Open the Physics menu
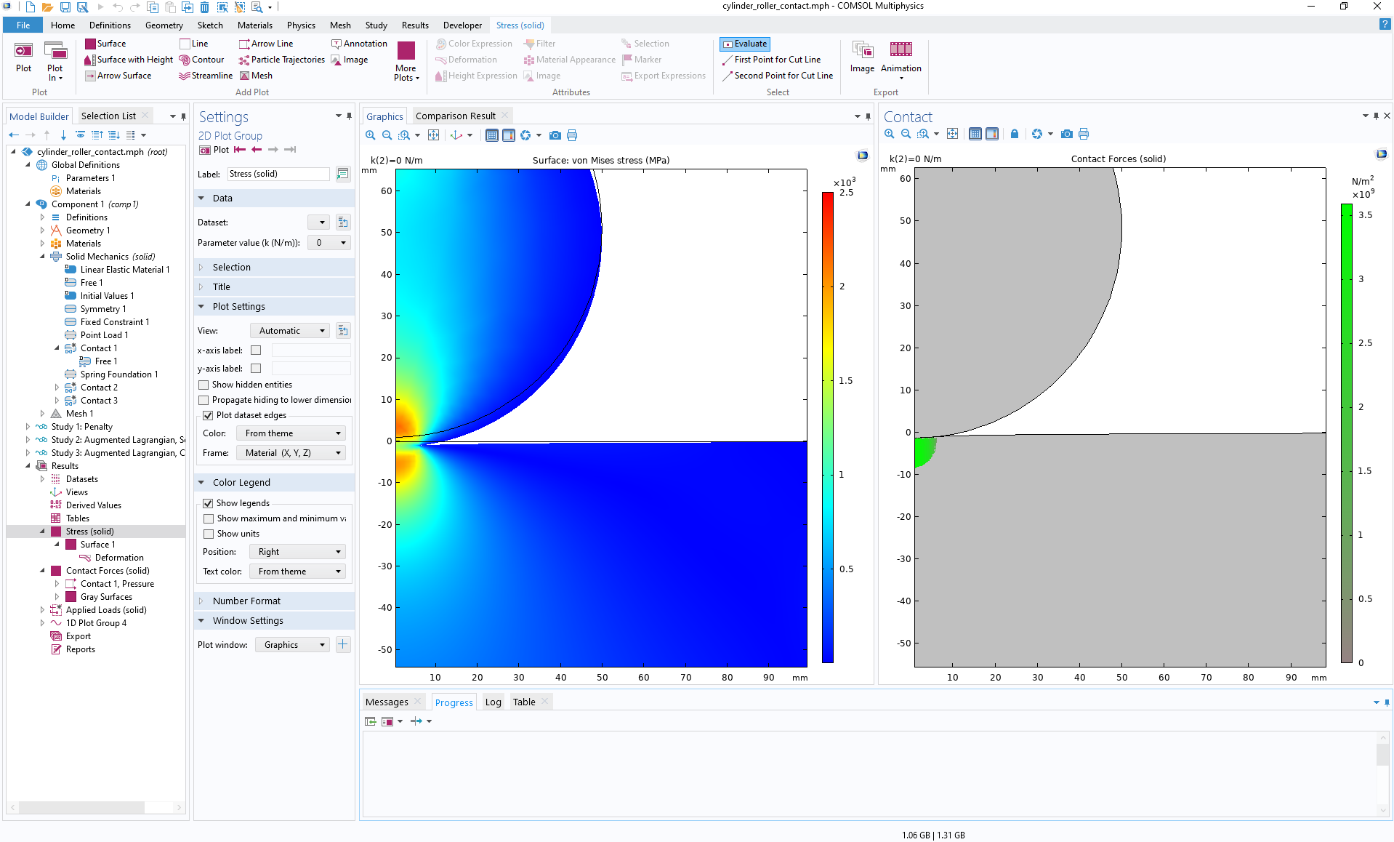The image size is (1394, 842). [x=300, y=25]
